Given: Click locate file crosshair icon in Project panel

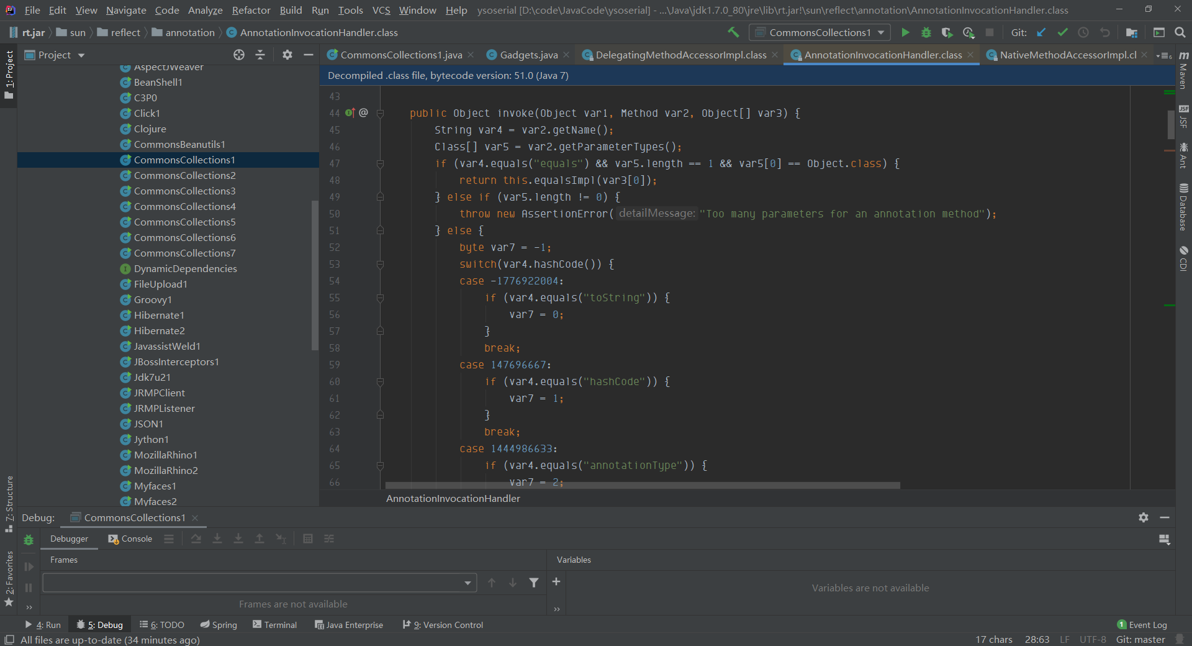Looking at the screenshot, I should [x=239, y=55].
